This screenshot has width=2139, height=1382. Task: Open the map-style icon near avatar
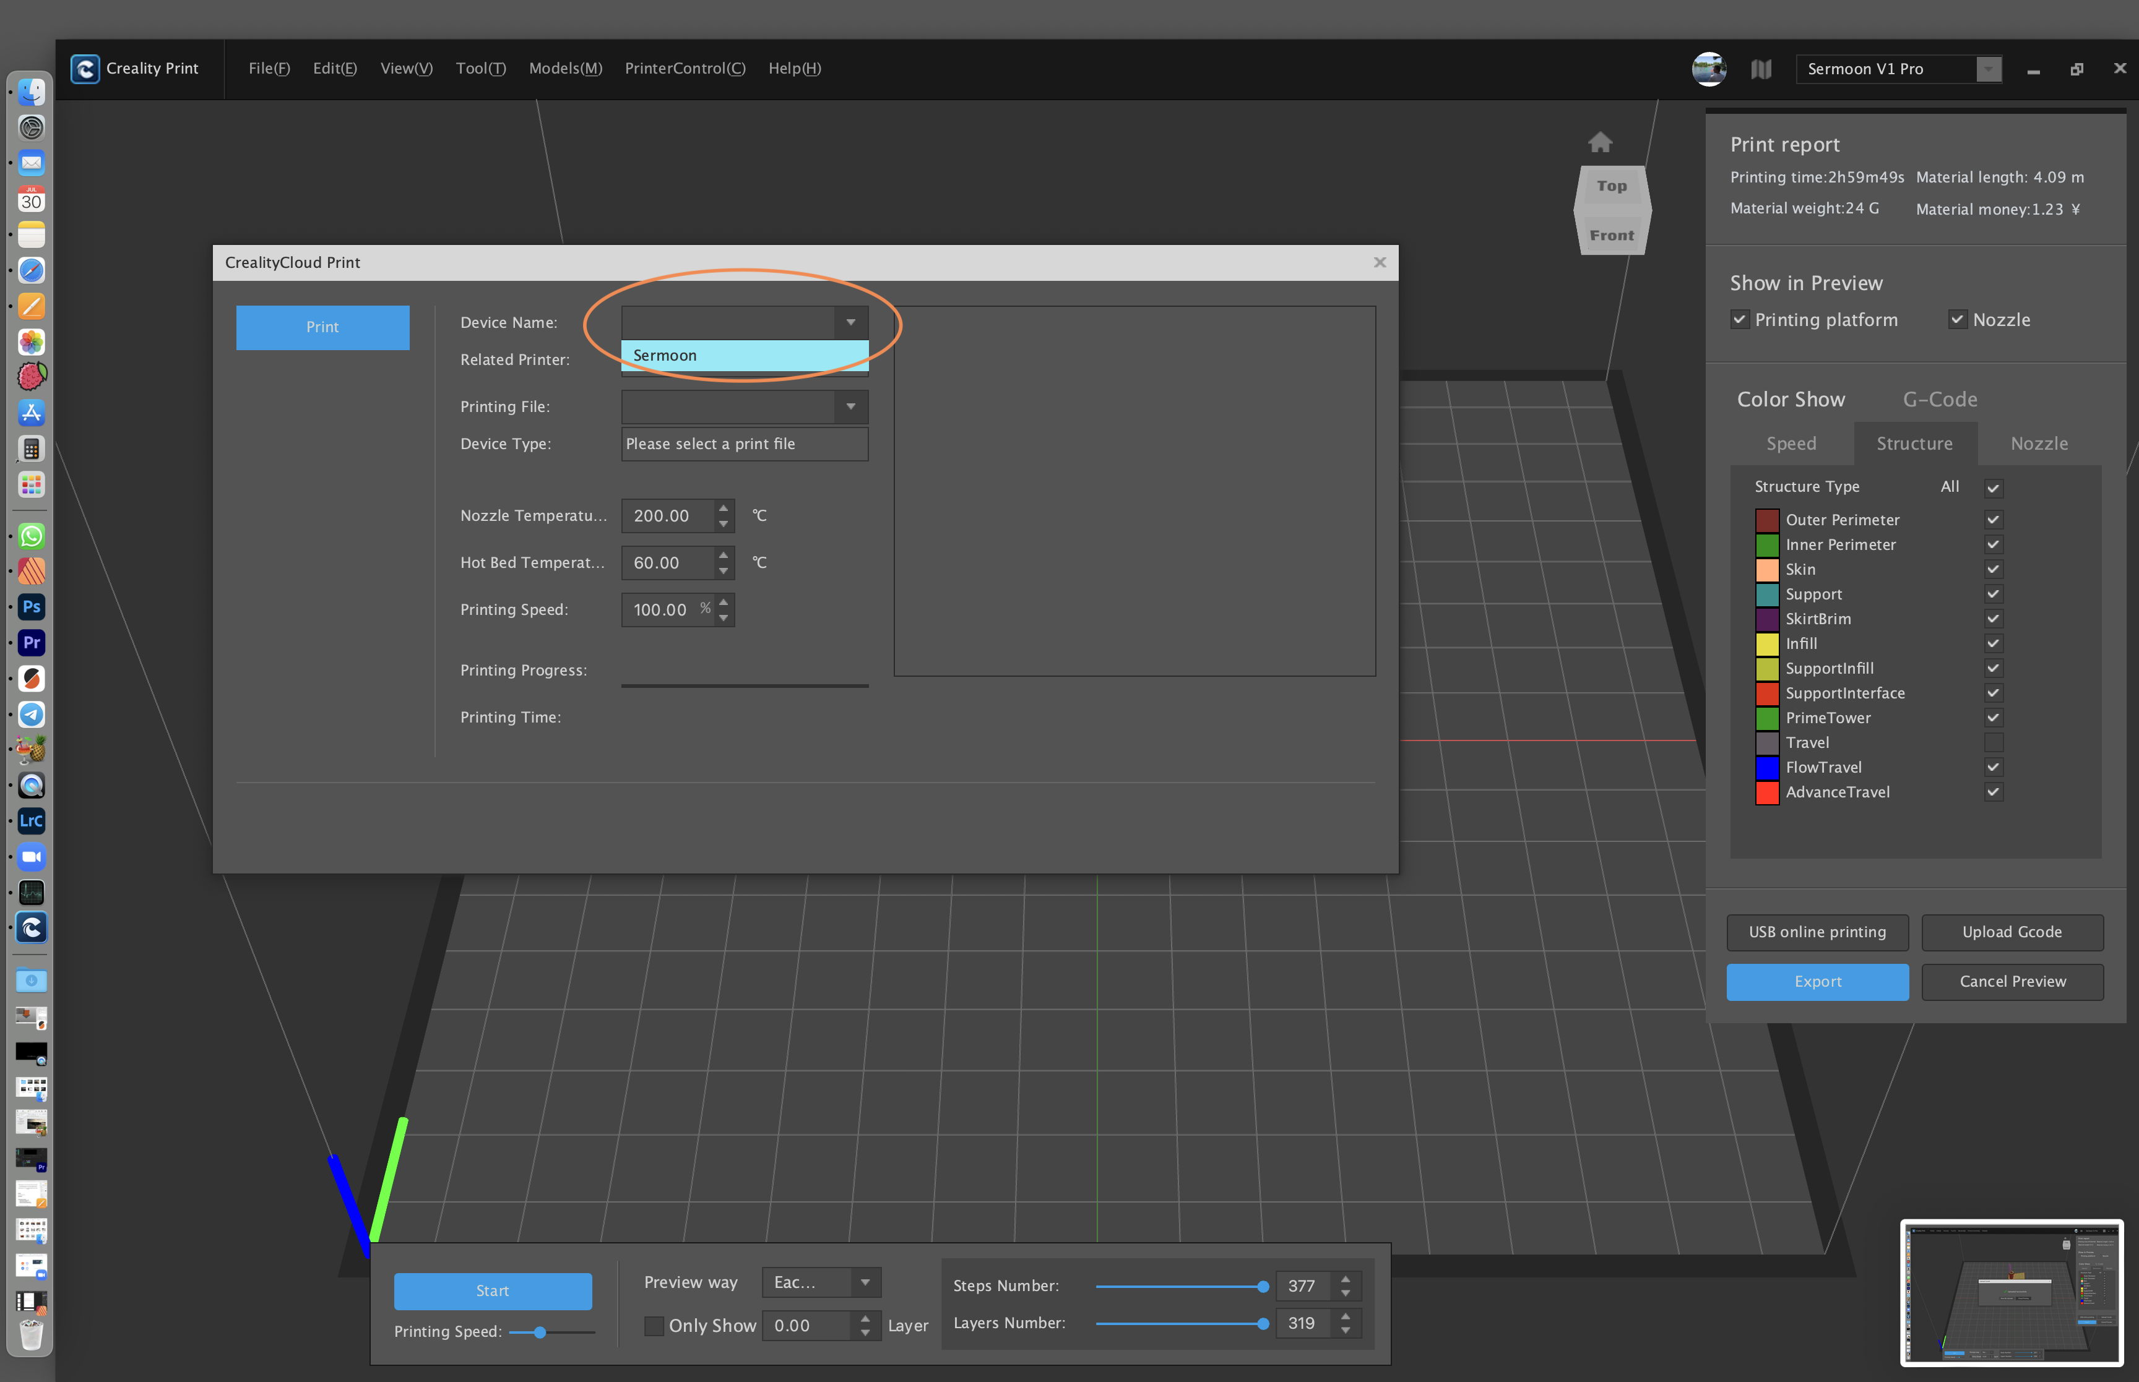tap(1760, 69)
